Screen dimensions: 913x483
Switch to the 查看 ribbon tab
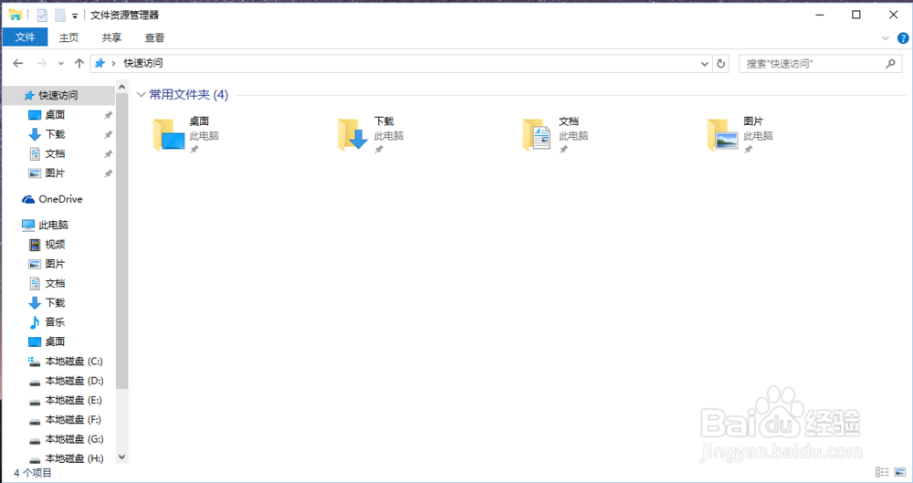[x=154, y=37]
